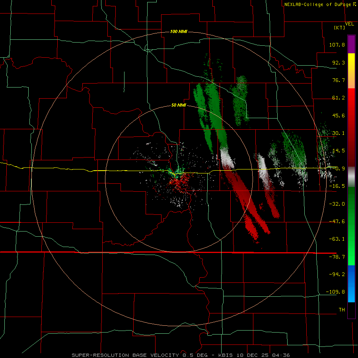Click the Super-Resolution Base Velocity caption
The image size is (358, 358).
click(181, 355)
